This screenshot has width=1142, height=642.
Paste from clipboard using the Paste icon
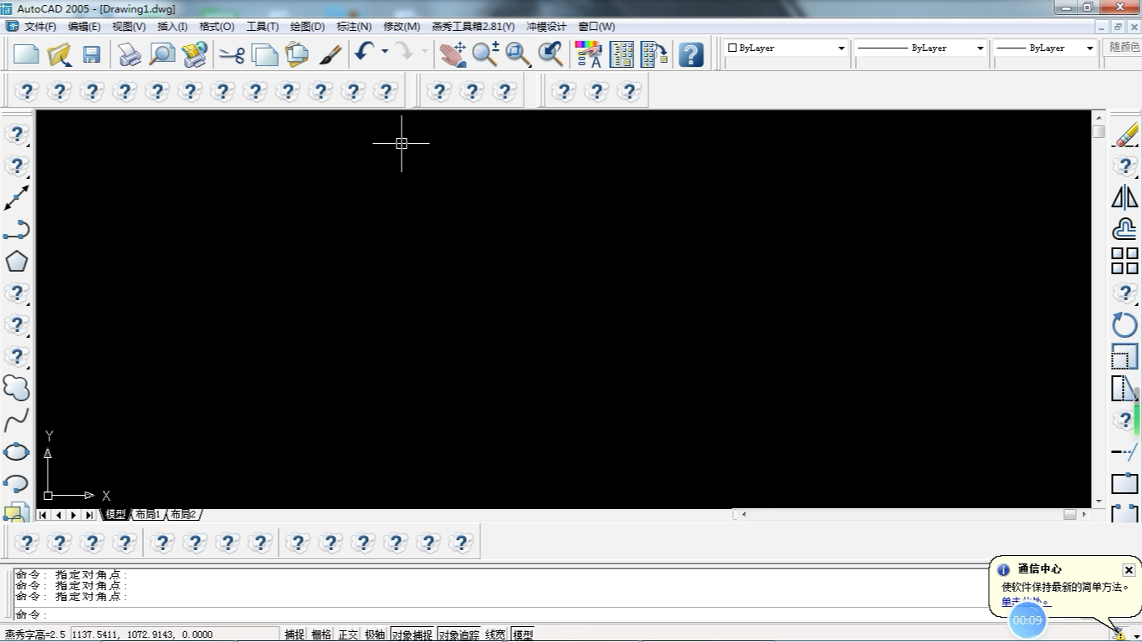[x=297, y=54]
